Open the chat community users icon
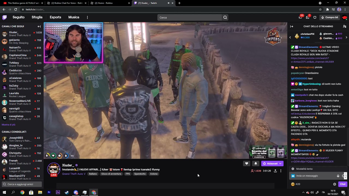 point(345,26)
